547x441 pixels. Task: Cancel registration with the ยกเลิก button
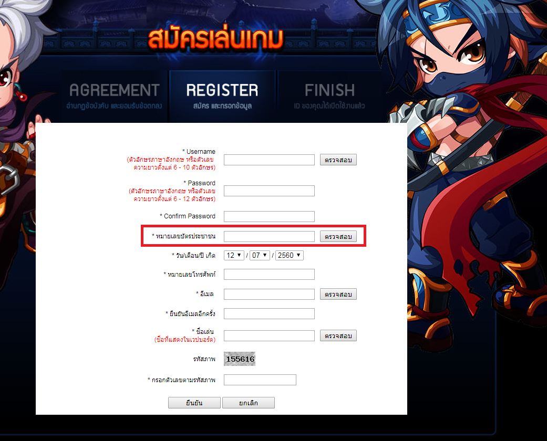249,403
